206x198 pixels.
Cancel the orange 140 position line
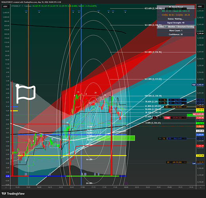185,107
